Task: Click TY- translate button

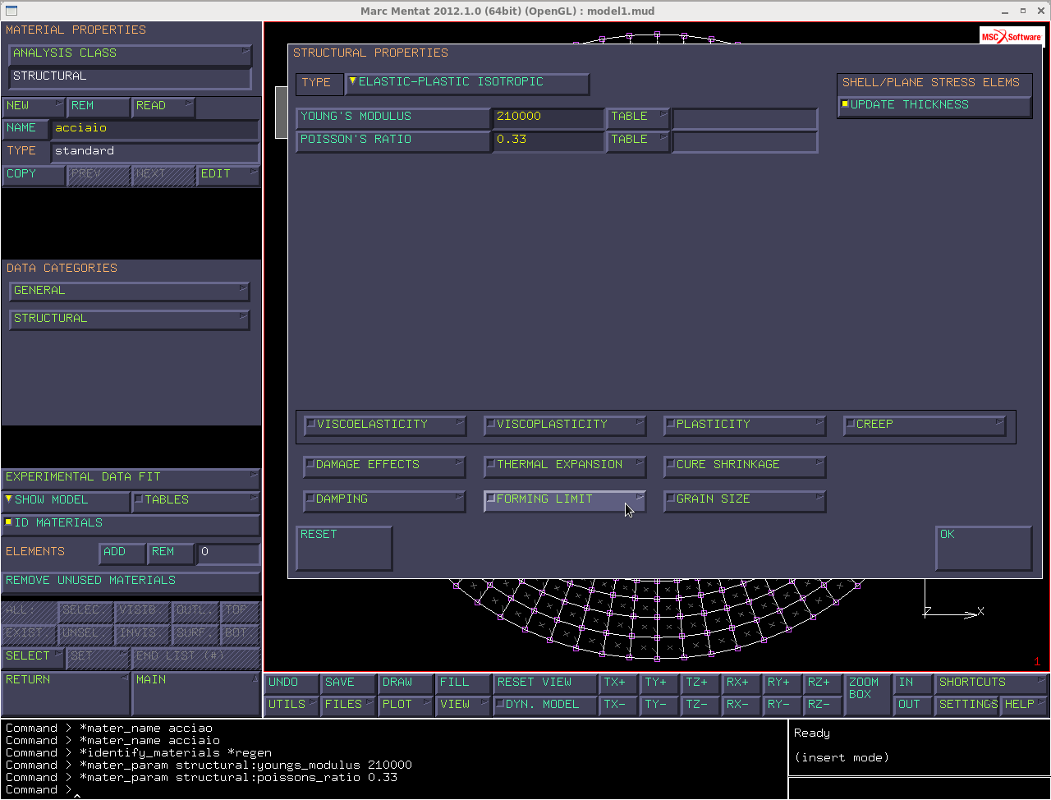Action: coord(659,706)
